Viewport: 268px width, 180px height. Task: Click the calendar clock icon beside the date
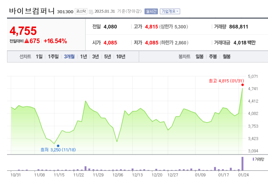[91, 12]
